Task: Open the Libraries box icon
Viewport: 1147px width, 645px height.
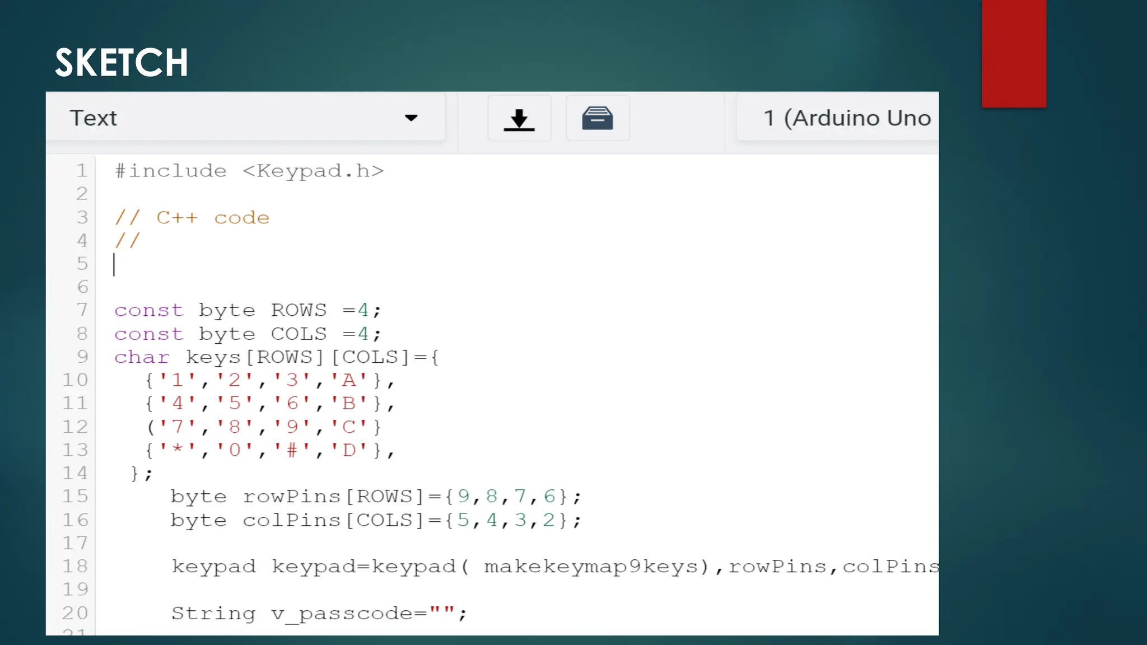Action: click(x=597, y=119)
